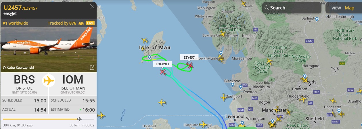Viewport: 362px width, 129px height.
Task: Click the Blackpool airport pin marker
Action: tap(232, 85)
